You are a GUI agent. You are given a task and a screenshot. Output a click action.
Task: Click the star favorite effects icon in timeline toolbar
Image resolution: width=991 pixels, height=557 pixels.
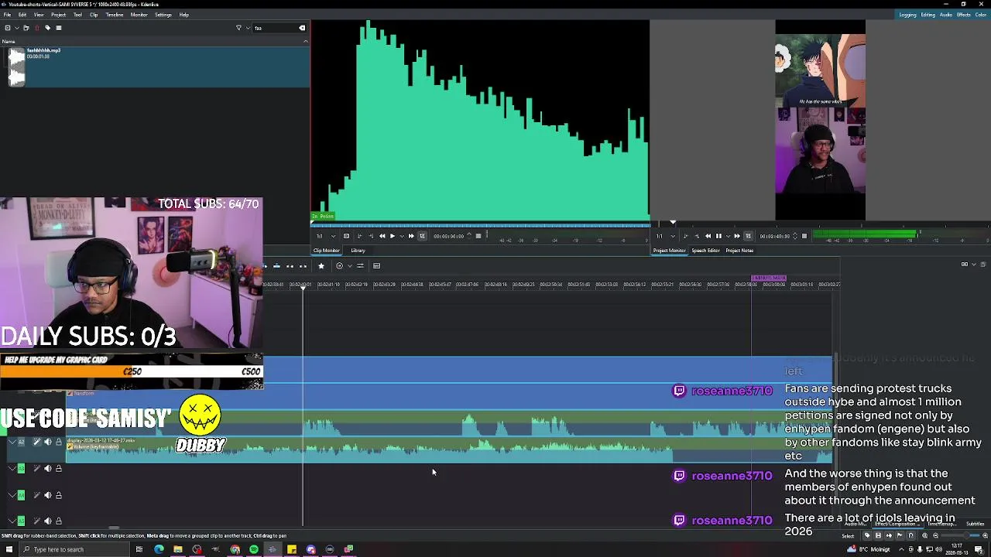coord(321,265)
